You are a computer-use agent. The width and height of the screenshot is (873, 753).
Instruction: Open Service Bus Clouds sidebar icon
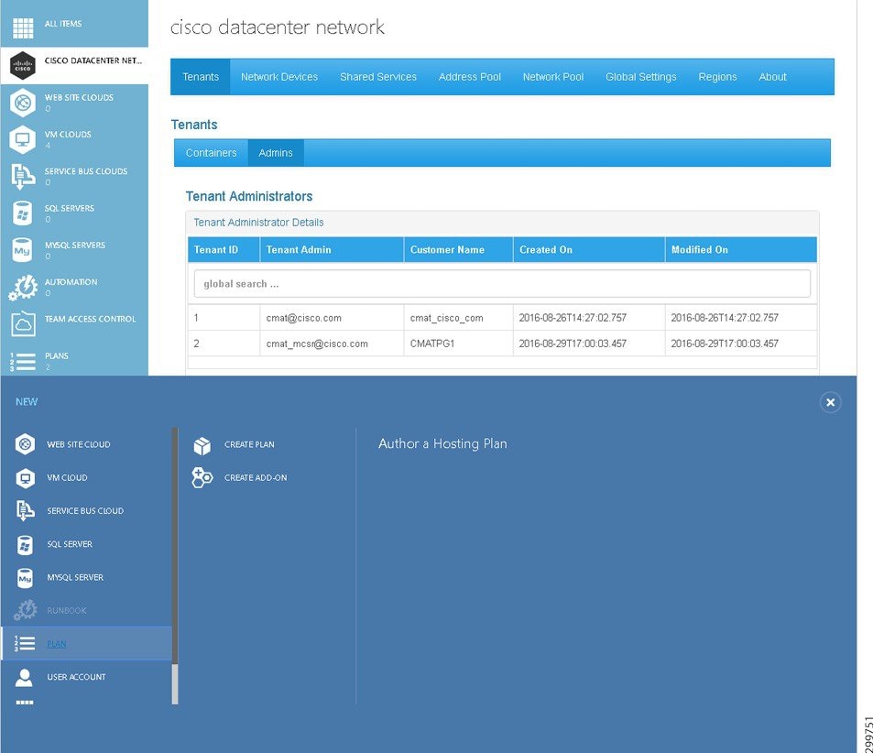(23, 177)
